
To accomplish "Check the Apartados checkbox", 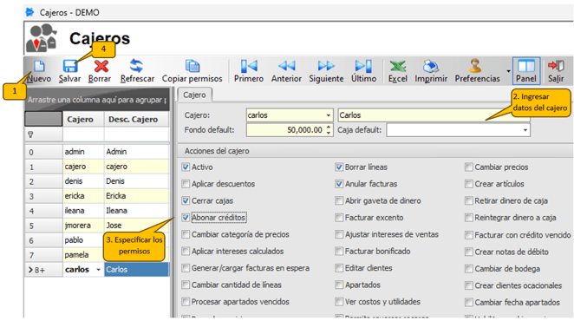I will 339,285.
